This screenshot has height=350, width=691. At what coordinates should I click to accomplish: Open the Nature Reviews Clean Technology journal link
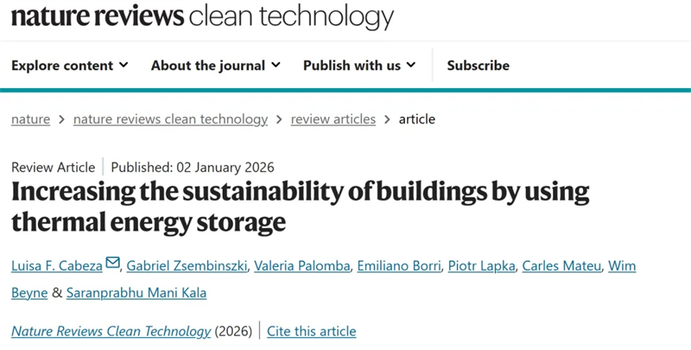(x=111, y=331)
